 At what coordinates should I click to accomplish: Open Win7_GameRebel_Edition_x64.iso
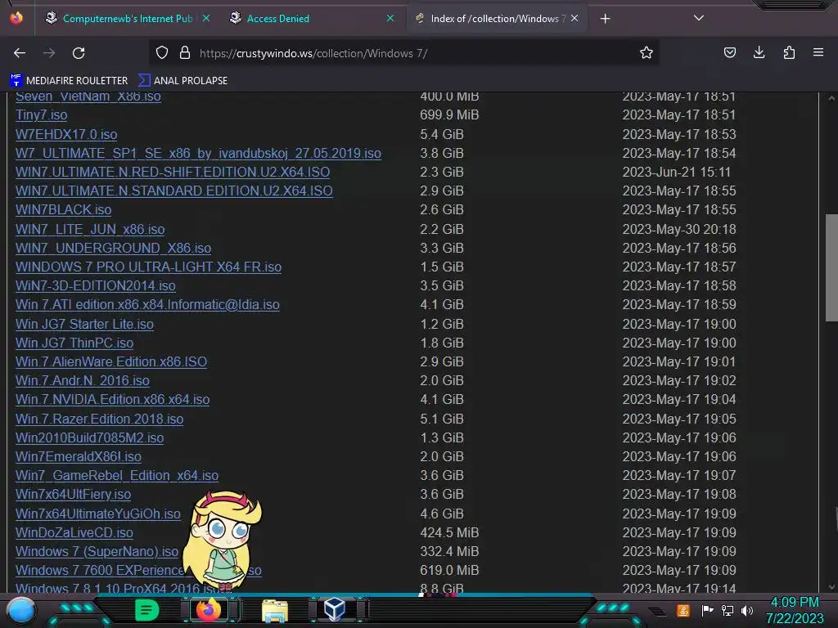[117, 475]
